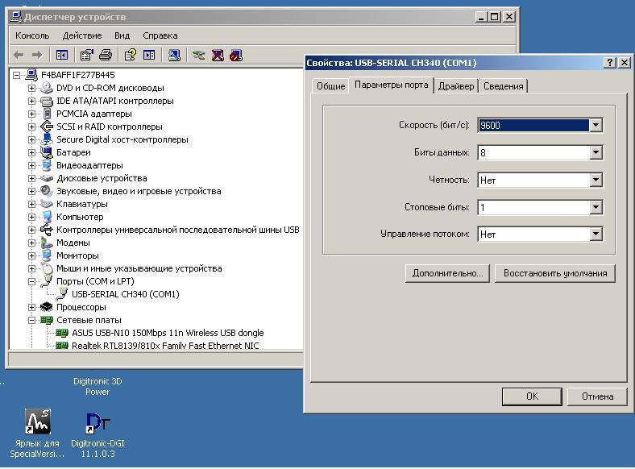635x469 pixels.
Task: Click the Uninstall device toolbar icon
Action: click(x=218, y=55)
